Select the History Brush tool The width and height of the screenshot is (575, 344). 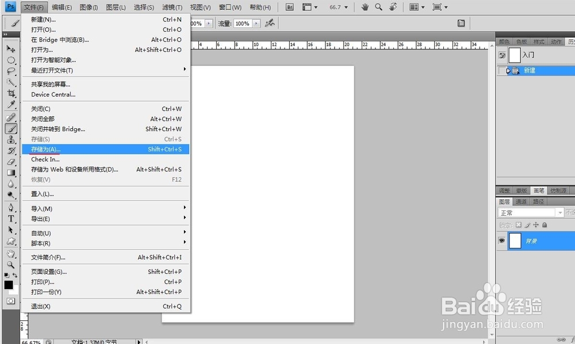tap(11, 151)
